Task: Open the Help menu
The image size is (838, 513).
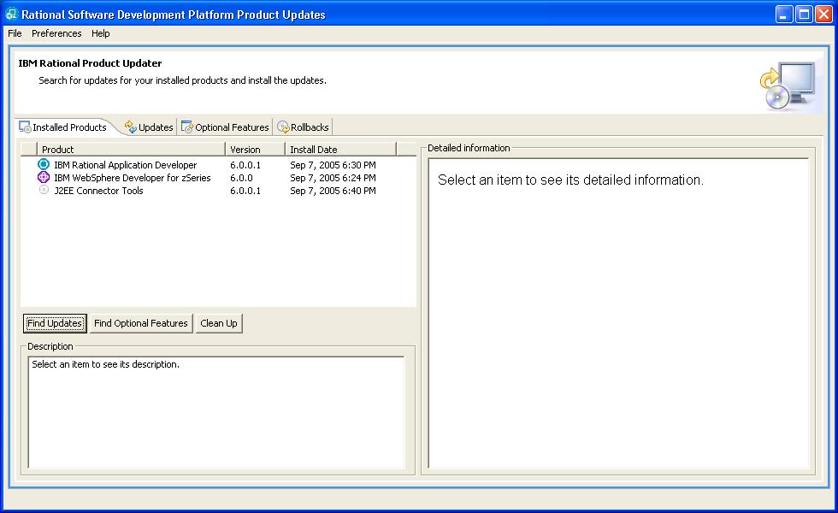Action: (x=101, y=33)
